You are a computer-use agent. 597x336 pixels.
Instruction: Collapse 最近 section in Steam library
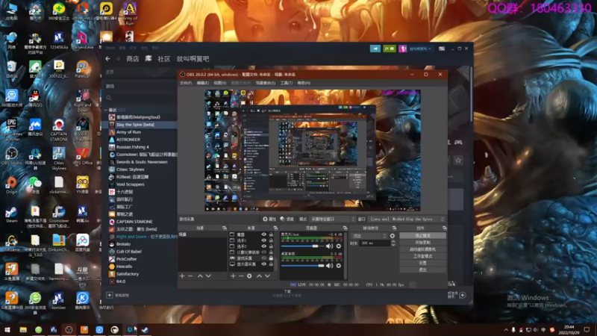(106, 110)
